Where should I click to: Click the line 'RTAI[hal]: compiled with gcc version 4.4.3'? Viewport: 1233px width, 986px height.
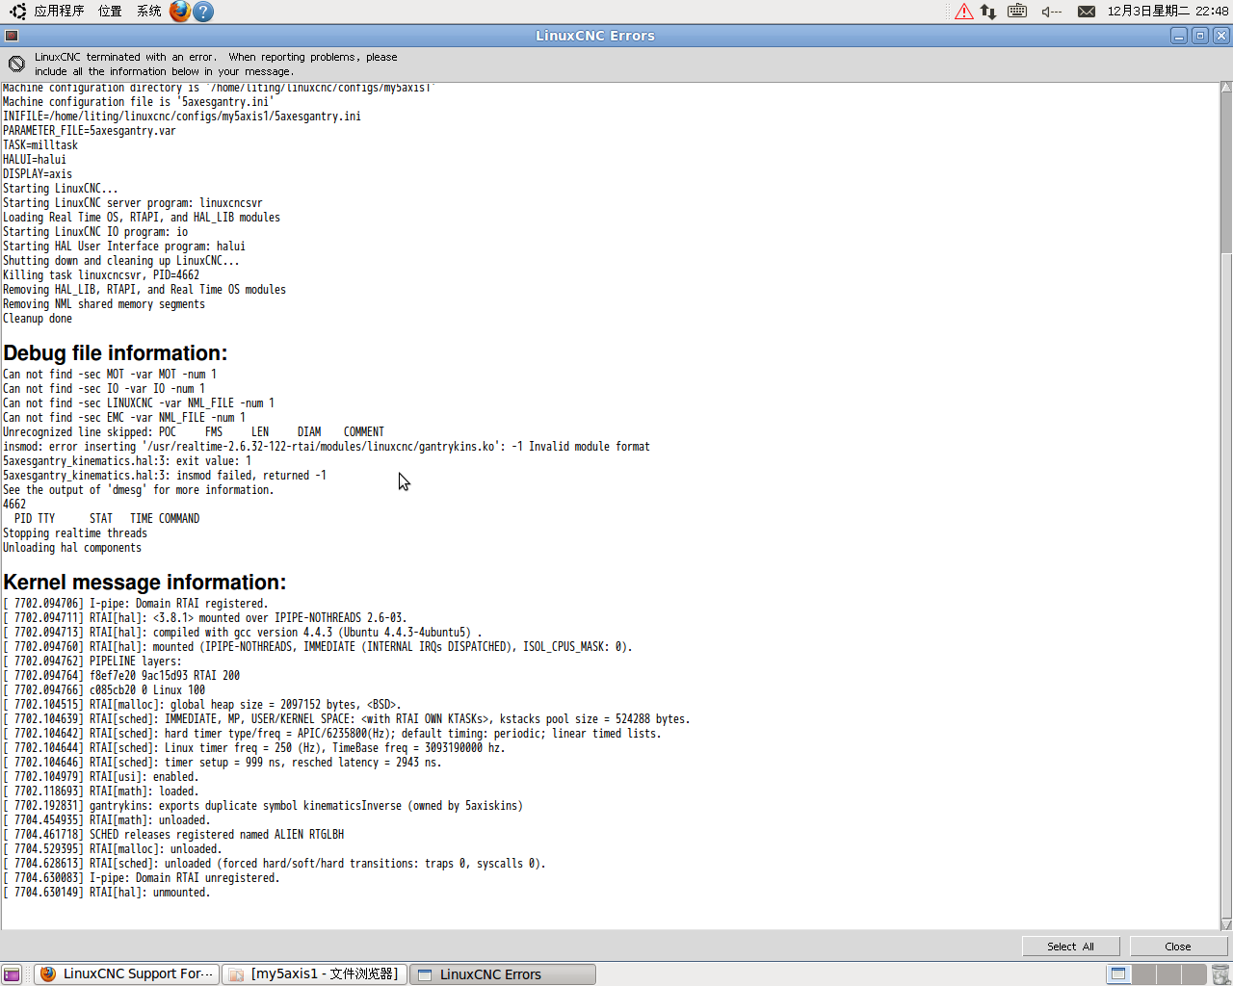[x=243, y=633]
